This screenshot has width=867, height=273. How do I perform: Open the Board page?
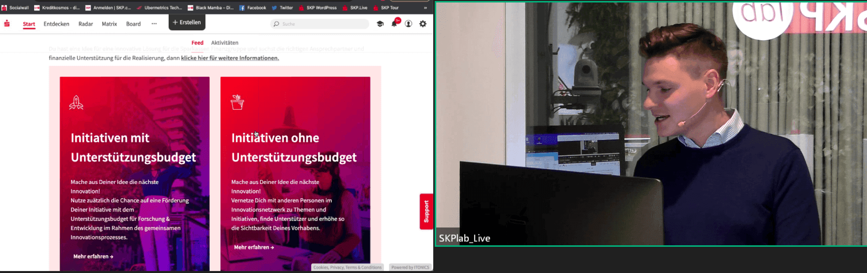(x=134, y=24)
